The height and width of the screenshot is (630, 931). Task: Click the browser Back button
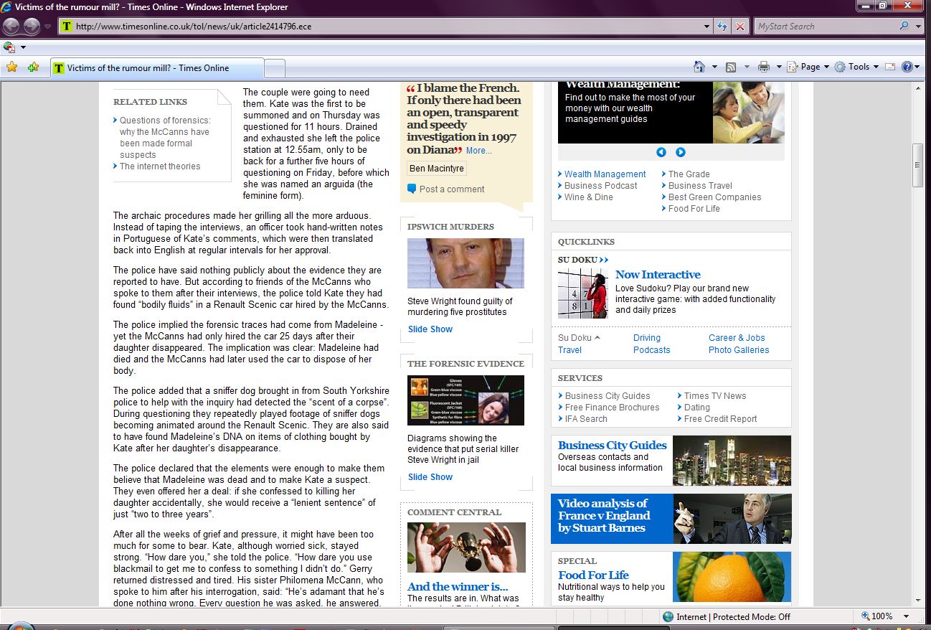(11, 27)
